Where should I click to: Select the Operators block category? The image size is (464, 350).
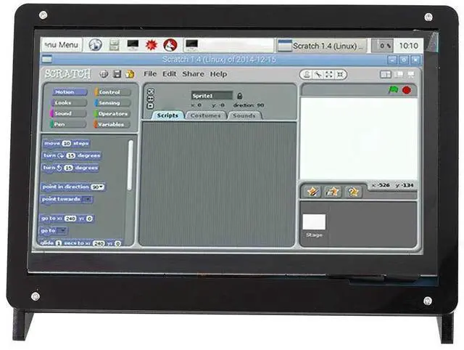pos(112,114)
